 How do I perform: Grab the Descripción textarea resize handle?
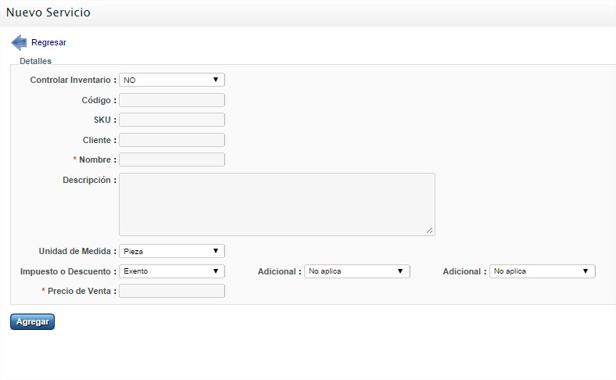click(429, 231)
